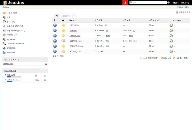
Task: Collapse the build executor status panel
Action: pyautogui.click(x=43, y=71)
